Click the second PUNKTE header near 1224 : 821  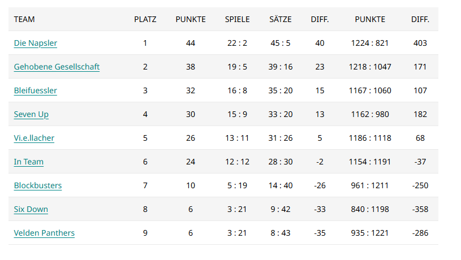[370, 19]
